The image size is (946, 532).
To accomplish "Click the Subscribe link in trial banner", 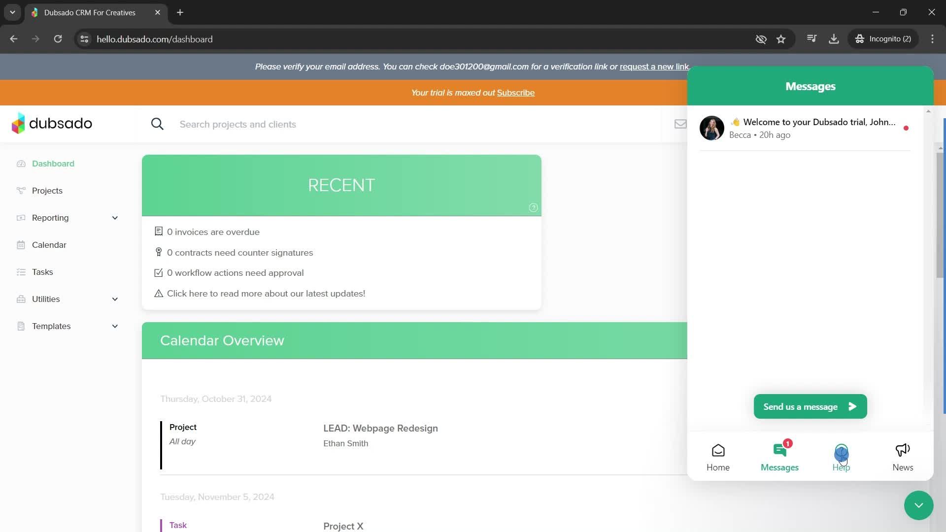I will [515, 93].
